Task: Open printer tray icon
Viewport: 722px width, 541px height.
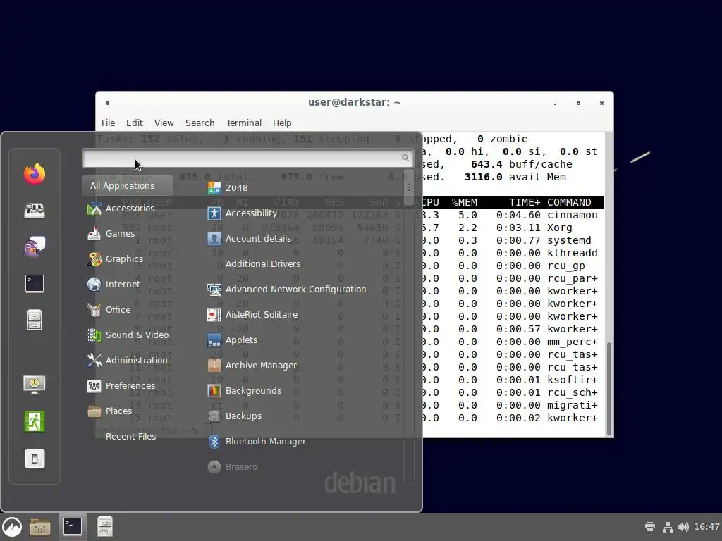Action: [650, 527]
